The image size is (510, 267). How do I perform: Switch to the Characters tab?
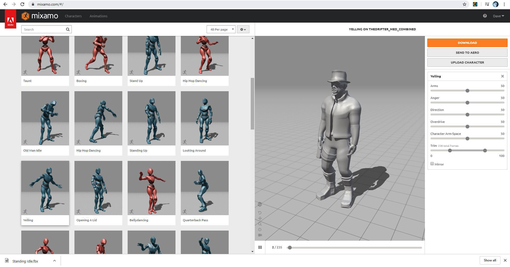[73, 16]
